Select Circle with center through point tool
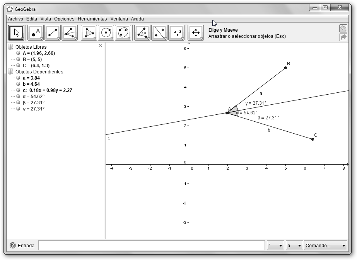Image resolution: width=357 pixels, height=260 pixels. tap(106, 33)
